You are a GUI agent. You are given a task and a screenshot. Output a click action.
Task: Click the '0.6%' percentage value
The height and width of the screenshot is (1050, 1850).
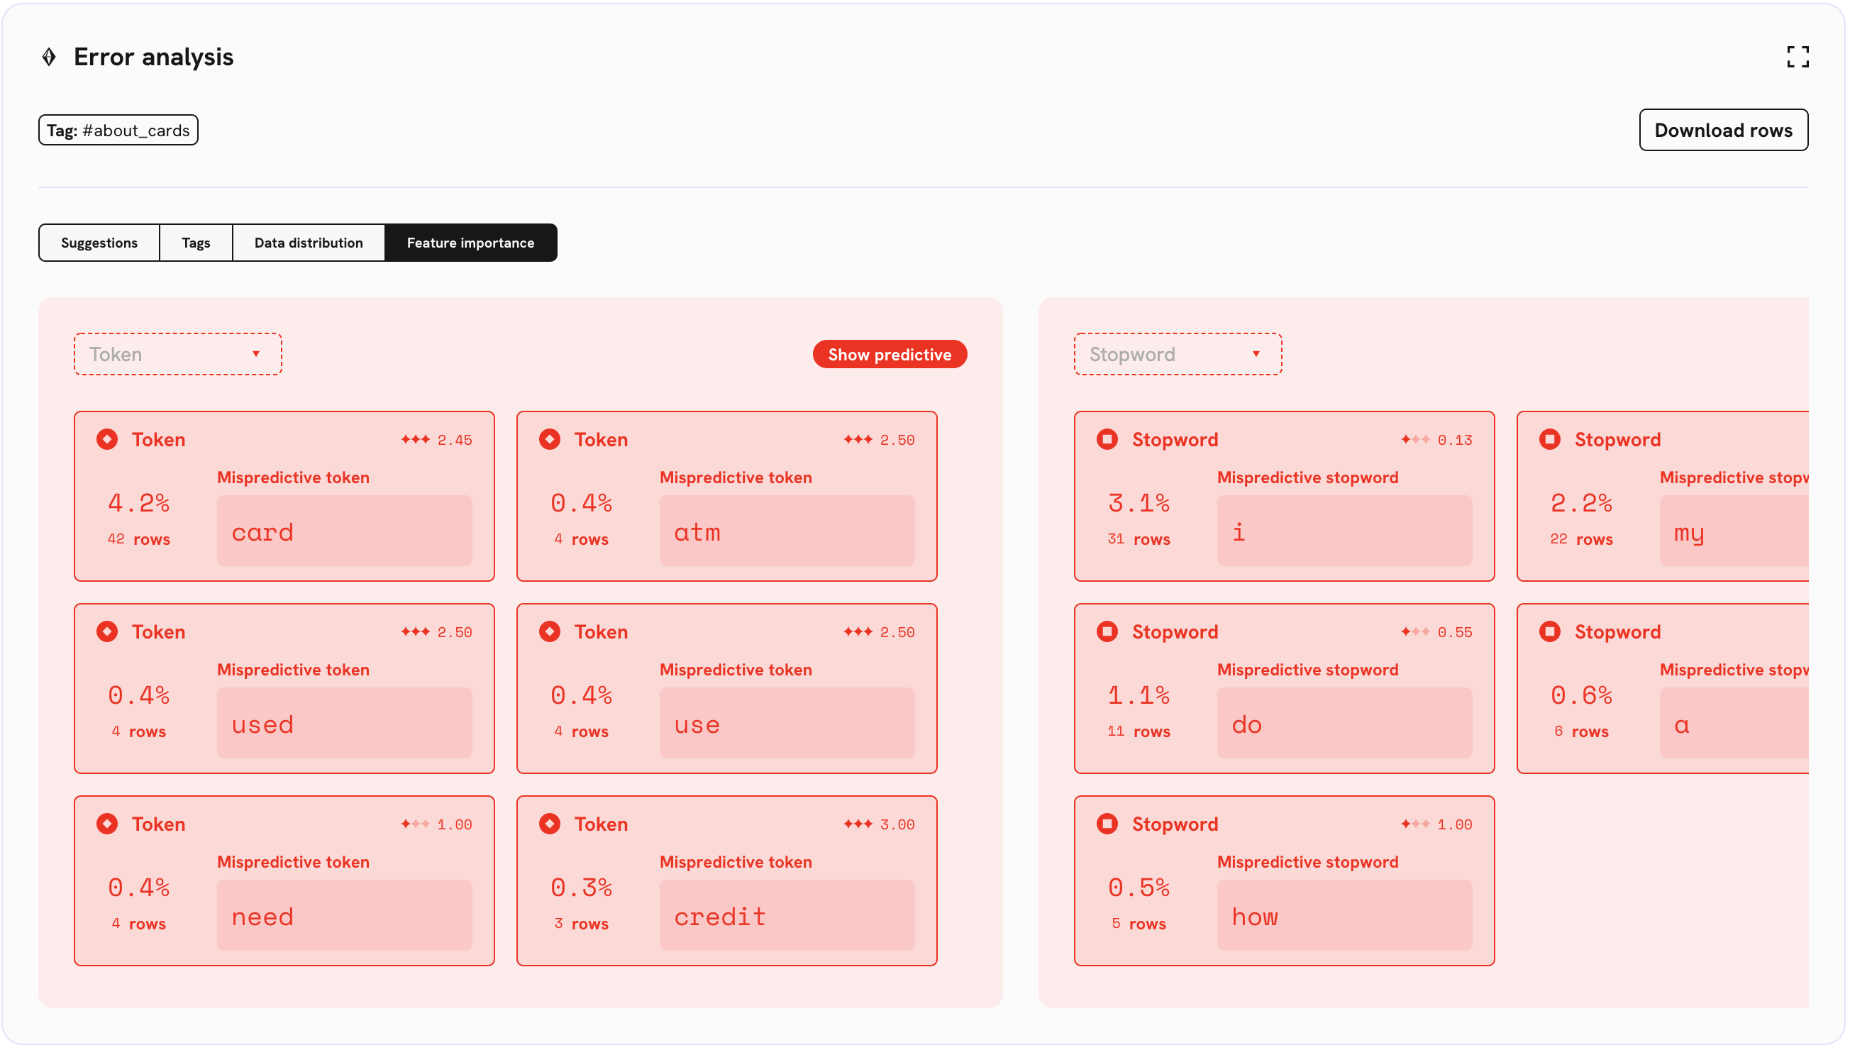point(1583,696)
